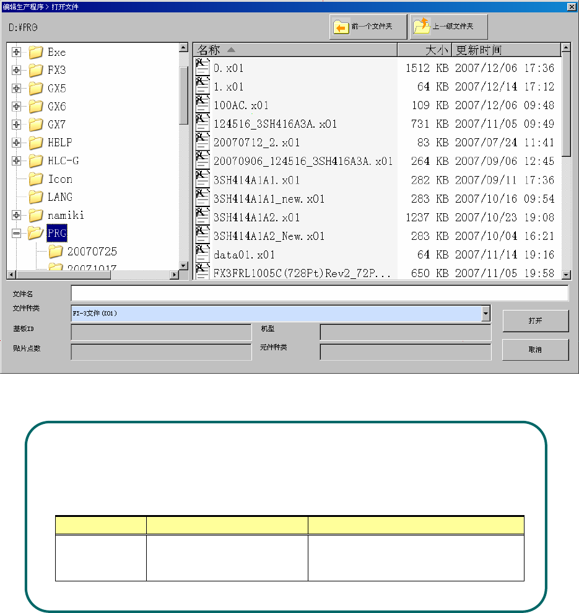Click file icon of 20070906_124516_3SH416A3A.x01
Image resolution: width=579 pixels, height=613 pixels.
pos(202,161)
